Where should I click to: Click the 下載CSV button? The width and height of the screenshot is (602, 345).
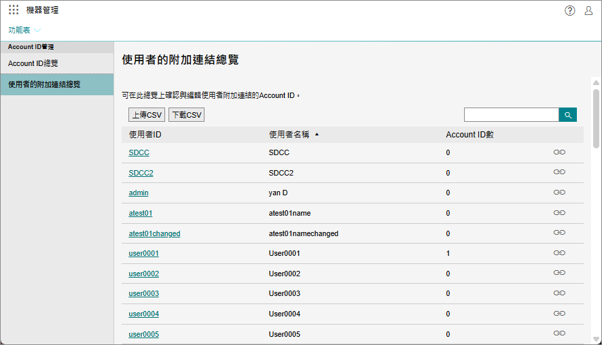coord(186,115)
